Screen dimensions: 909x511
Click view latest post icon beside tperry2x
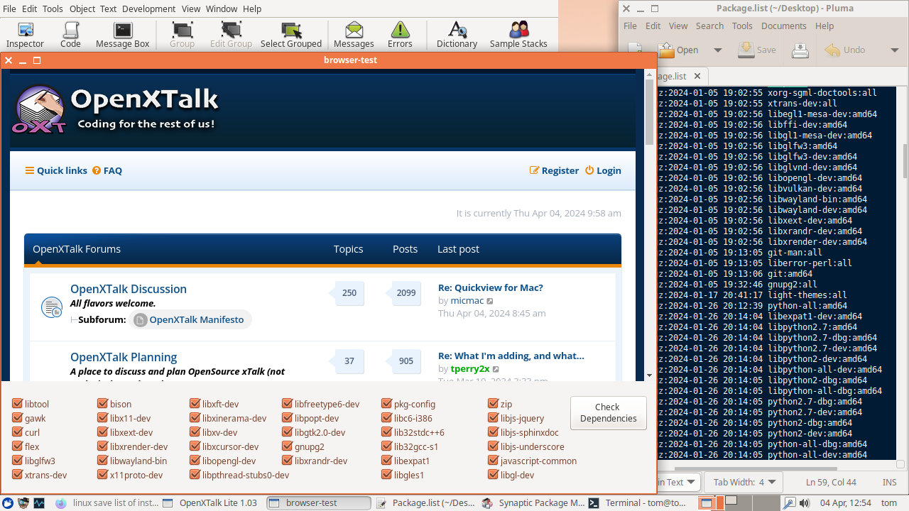(496, 369)
